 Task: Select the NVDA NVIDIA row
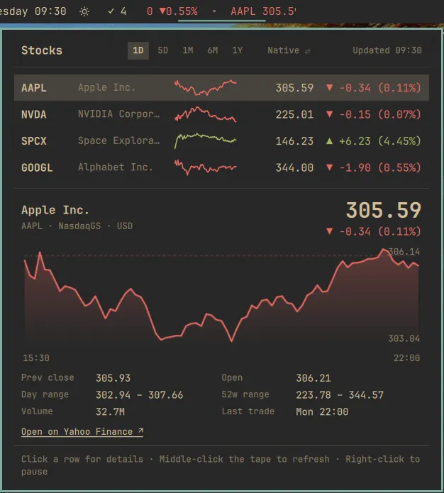pyautogui.click(x=221, y=114)
